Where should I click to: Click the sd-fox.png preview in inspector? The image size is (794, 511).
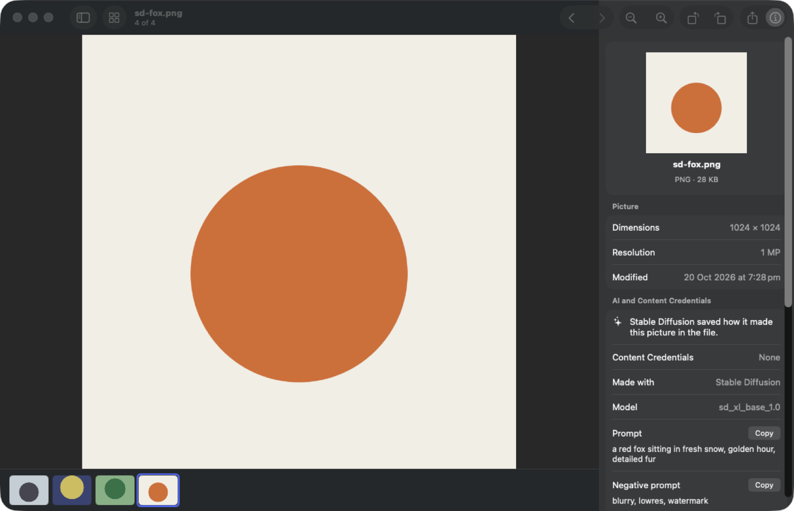(696, 103)
